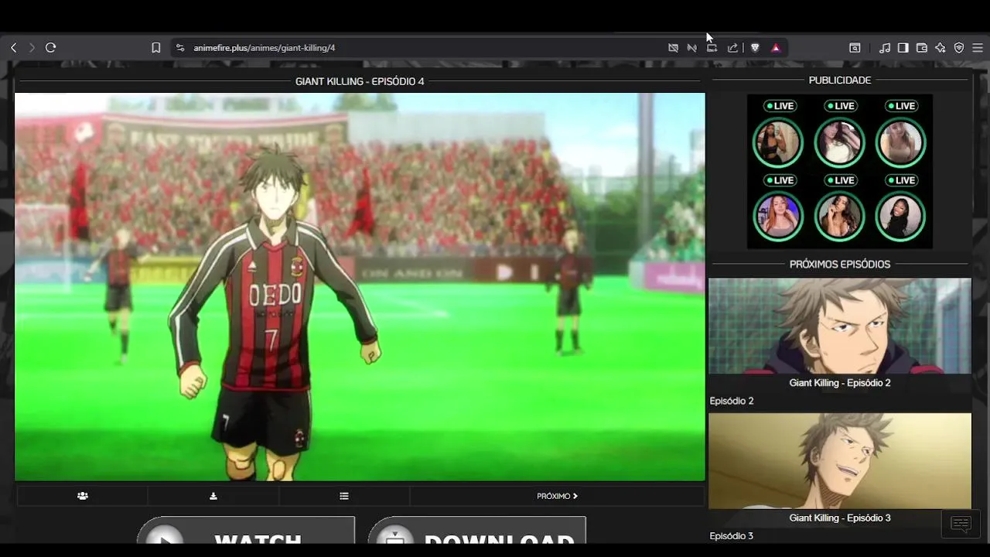Click the bottom-left LIVE profile in the ad
The width and height of the screenshot is (990, 557).
coord(778,217)
